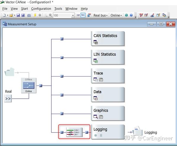Open the Configuration menu
This screenshot has width=177, height=146.
coord(41,9)
